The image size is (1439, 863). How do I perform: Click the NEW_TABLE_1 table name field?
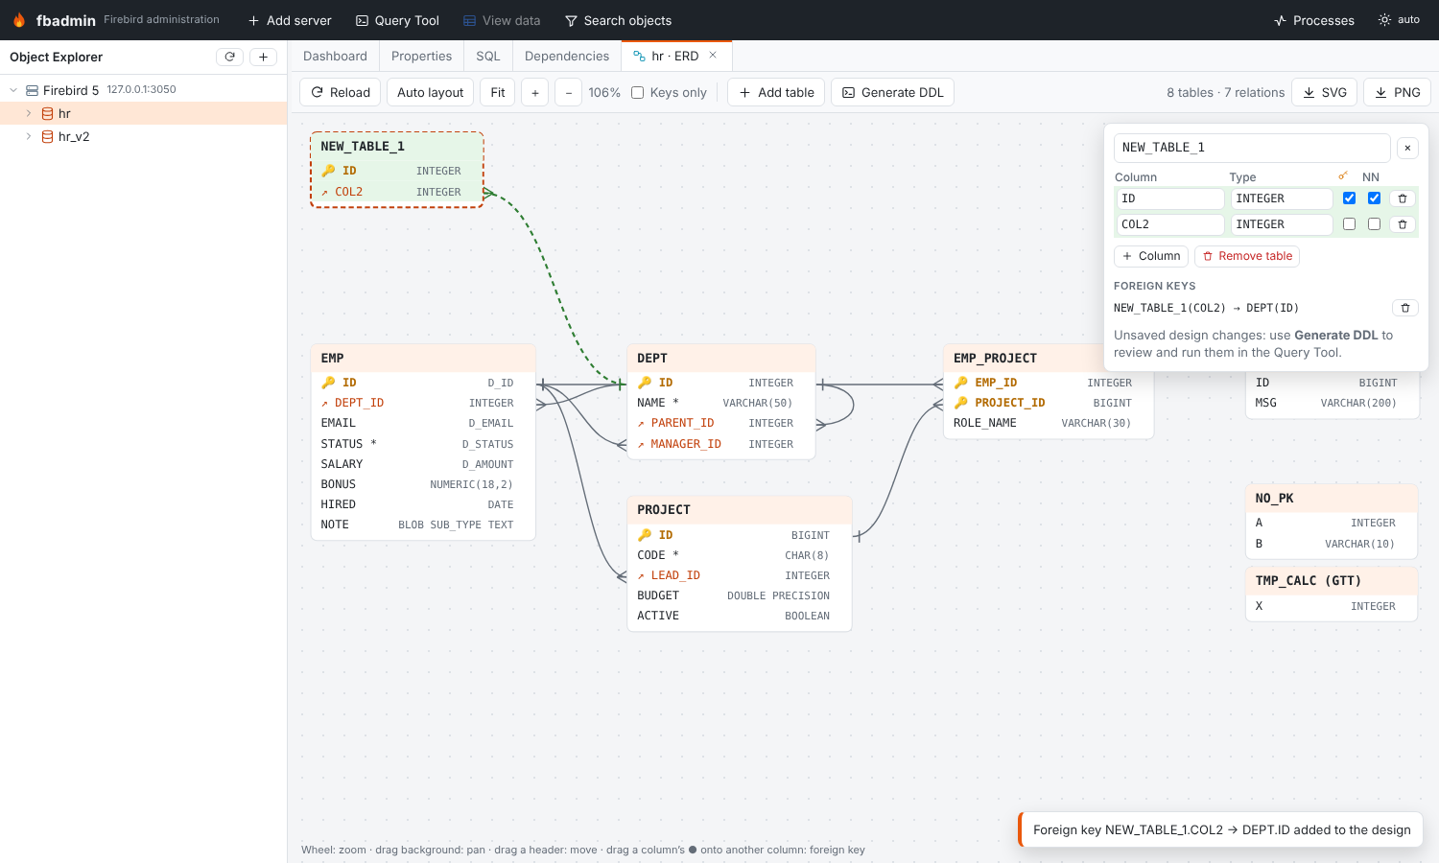click(x=1252, y=148)
